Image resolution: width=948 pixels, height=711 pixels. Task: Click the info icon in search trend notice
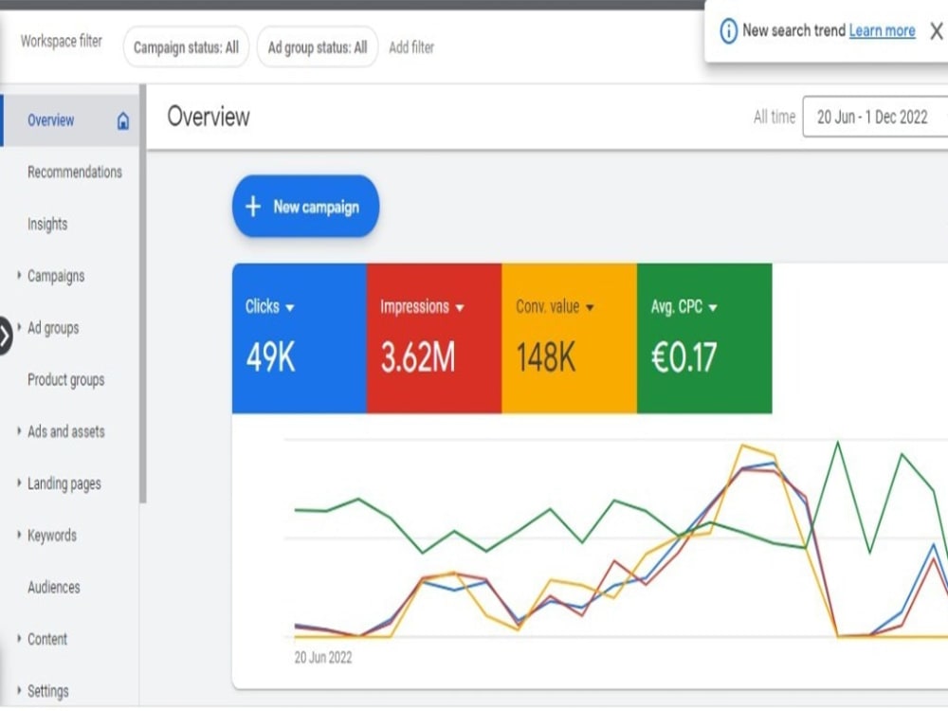pyautogui.click(x=728, y=30)
